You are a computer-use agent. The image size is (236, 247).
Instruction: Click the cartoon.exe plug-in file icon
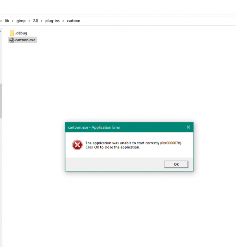(x=12, y=40)
